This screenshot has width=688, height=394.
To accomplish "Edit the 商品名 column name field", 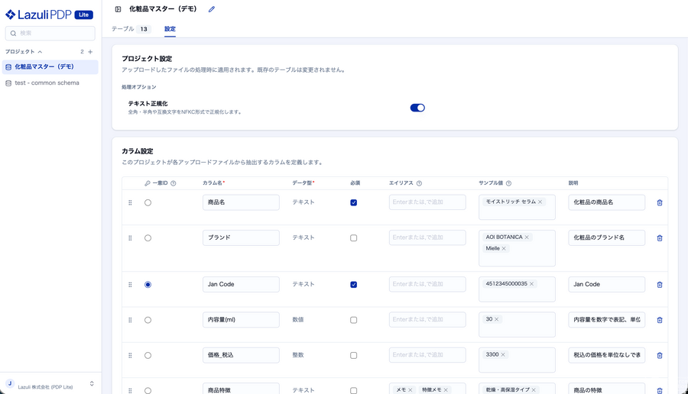I will click(241, 202).
